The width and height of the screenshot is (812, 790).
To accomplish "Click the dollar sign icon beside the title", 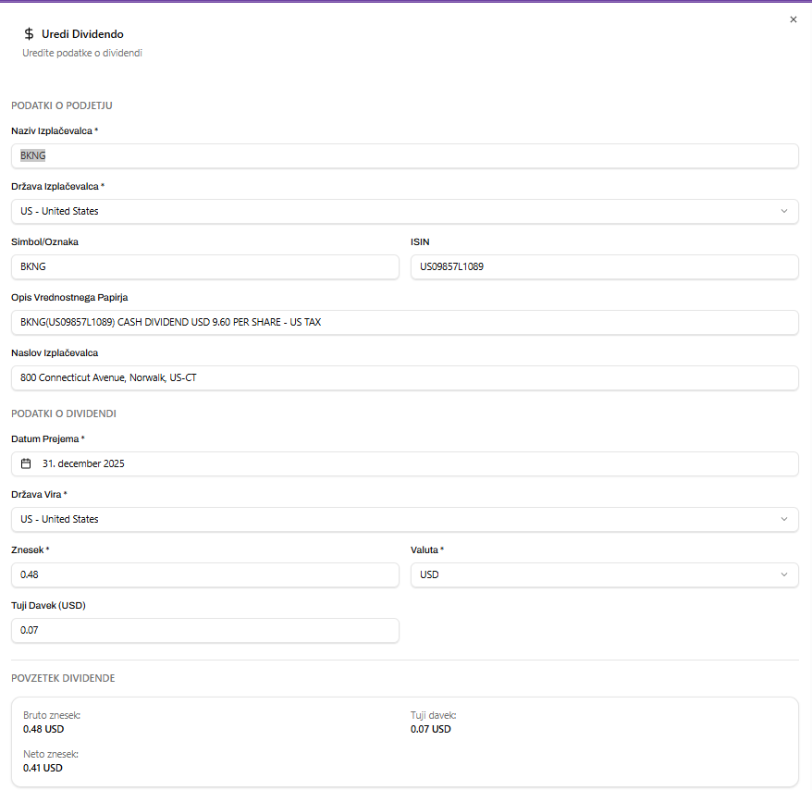I will (x=30, y=34).
